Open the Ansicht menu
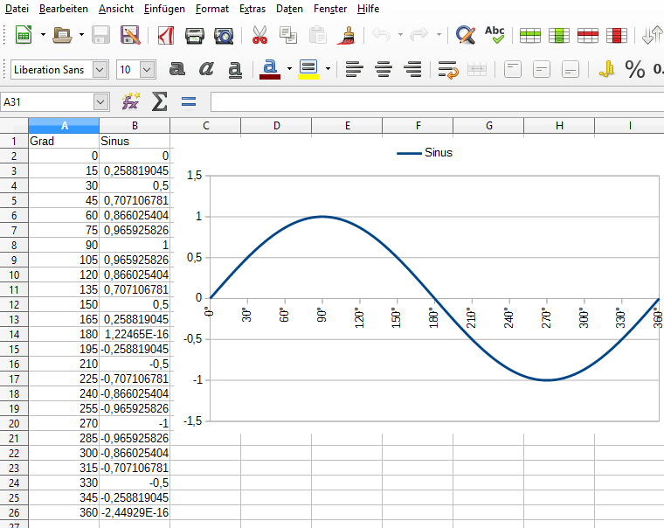 coord(116,9)
